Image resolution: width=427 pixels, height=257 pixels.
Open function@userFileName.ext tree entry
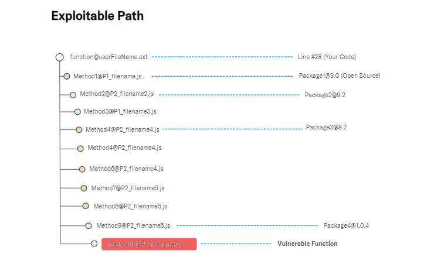click(109, 57)
